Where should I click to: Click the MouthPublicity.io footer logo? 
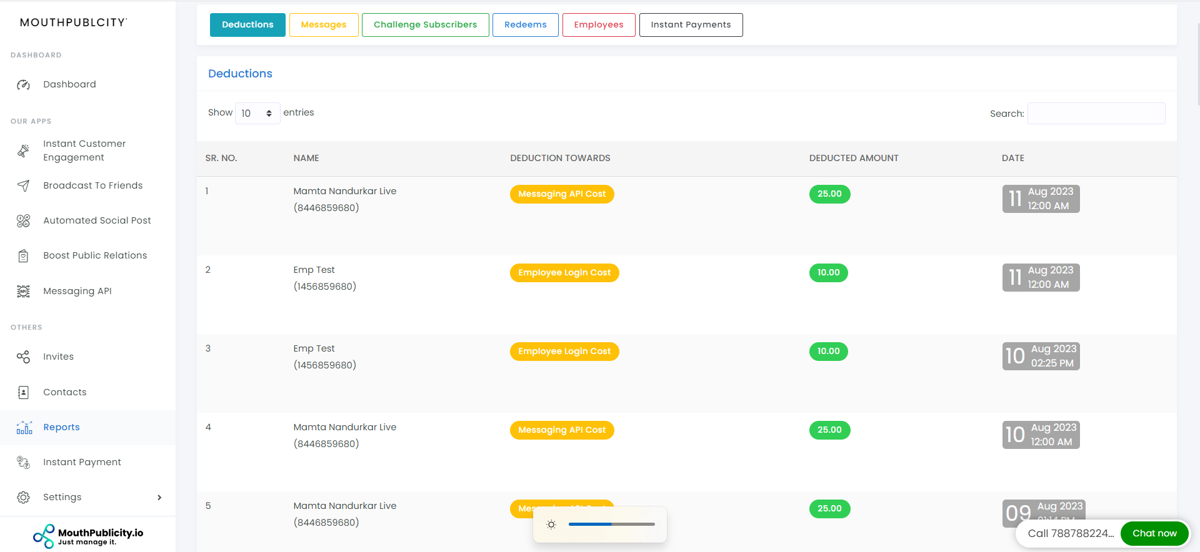coord(88,536)
